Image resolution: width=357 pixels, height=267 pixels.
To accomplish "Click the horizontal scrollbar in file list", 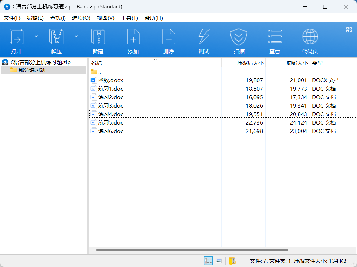I will point(192,250).
